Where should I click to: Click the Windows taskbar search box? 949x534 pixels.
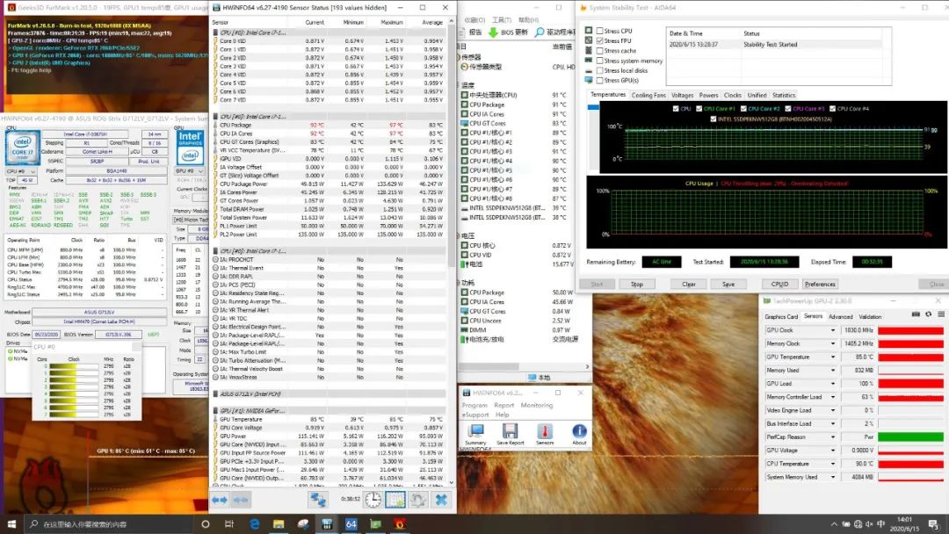coord(105,524)
